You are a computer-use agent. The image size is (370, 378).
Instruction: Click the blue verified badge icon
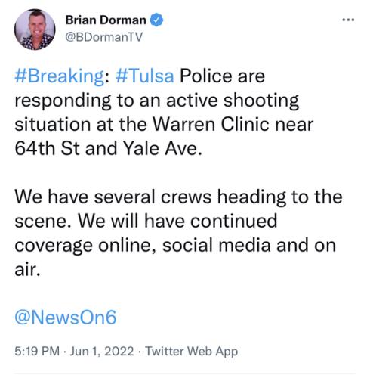click(x=156, y=20)
